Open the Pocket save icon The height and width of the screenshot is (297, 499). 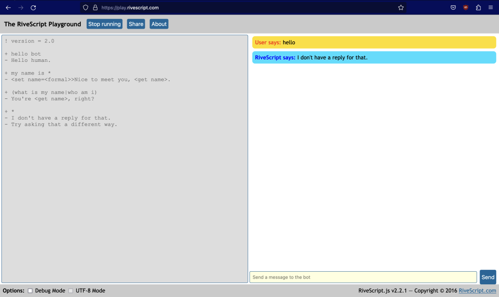tap(453, 8)
